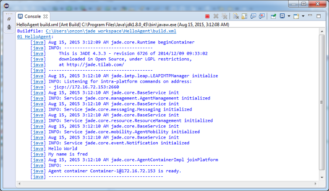Screen dimensions: 329x191
Task: Click horizontal scrollbar right arrow
Action: point(315,183)
